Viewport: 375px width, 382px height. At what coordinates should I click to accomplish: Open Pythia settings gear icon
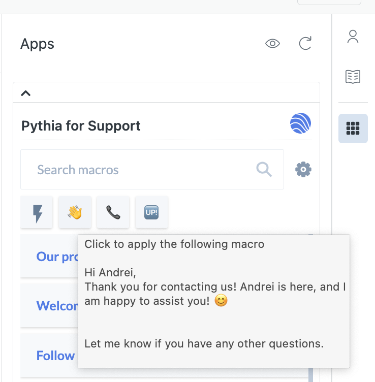(303, 170)
